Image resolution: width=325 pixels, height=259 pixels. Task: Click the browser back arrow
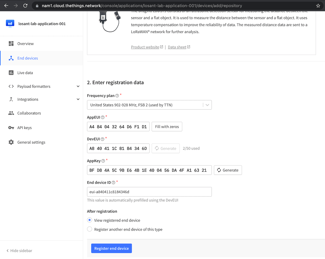click(x=6, y=5)
